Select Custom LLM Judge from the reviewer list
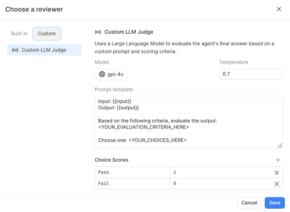The image size is (290, 212). click(44, 50)
